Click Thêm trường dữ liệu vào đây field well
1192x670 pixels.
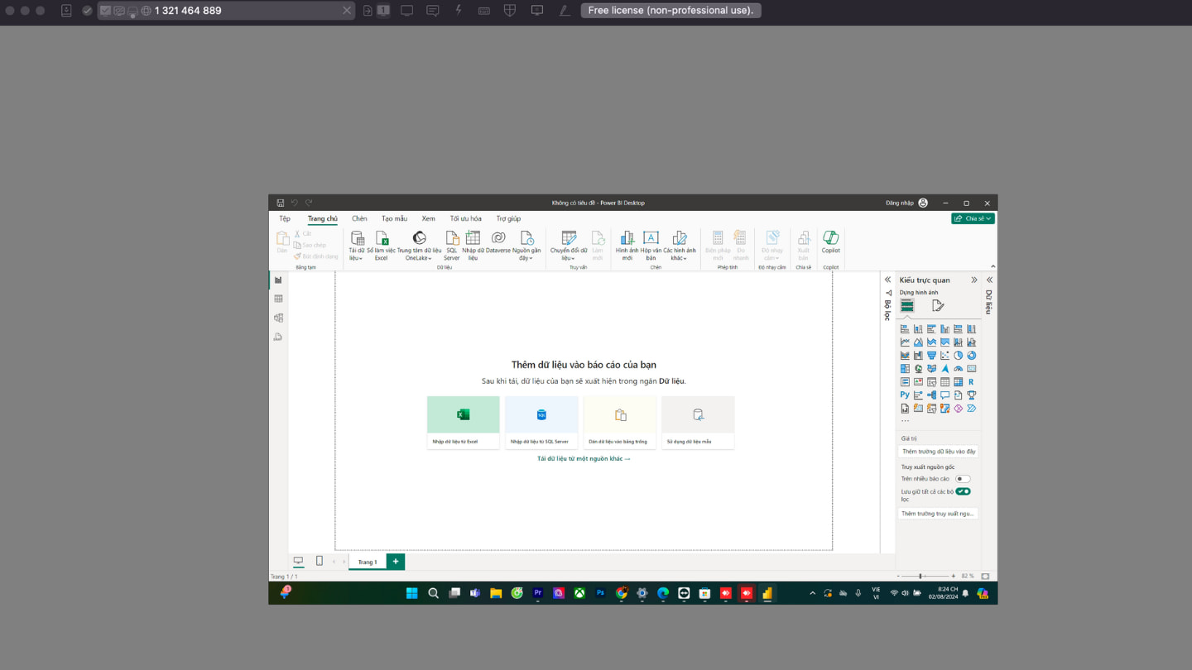[939, 452]
